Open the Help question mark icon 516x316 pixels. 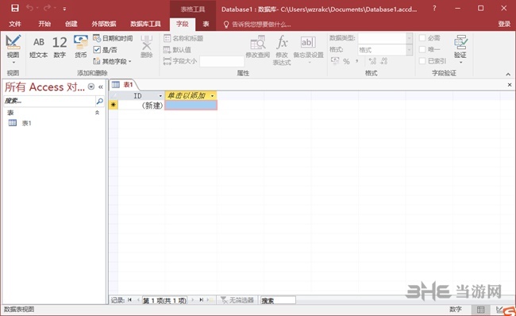(435, 8)
